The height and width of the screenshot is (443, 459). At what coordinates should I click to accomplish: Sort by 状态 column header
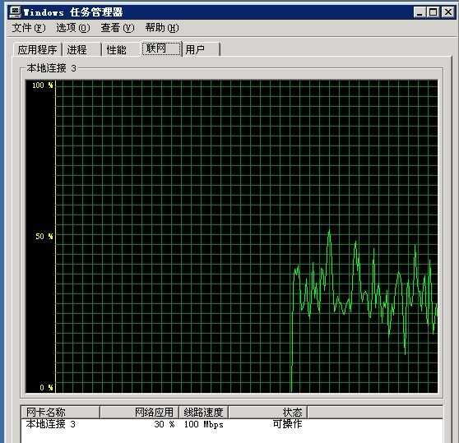[268, 413]
